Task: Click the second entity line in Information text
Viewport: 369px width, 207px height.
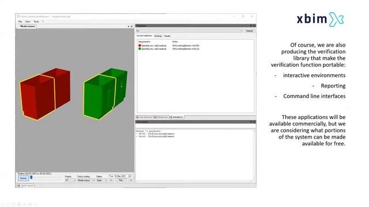Action: [x=155, y=136]
